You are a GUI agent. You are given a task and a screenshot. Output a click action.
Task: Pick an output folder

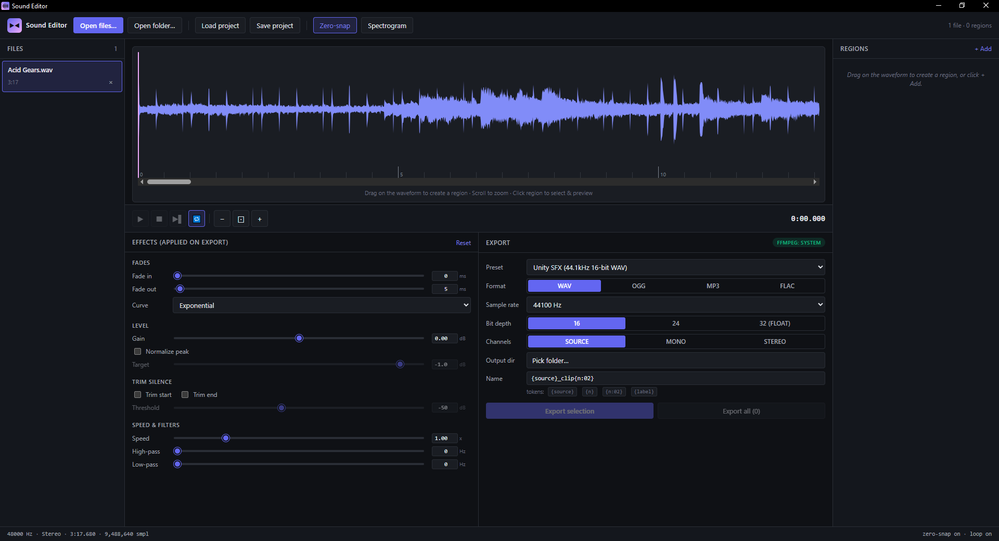(x=676, y=360)
